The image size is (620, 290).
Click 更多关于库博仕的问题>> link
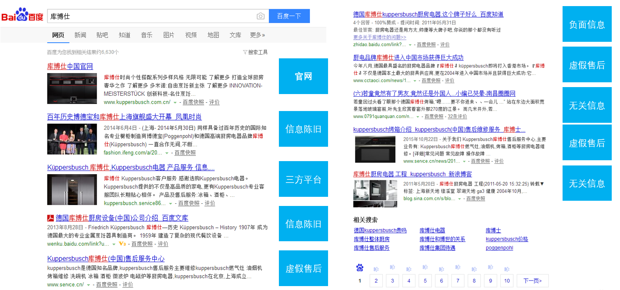pyautogui.click(x=380, y=37)
